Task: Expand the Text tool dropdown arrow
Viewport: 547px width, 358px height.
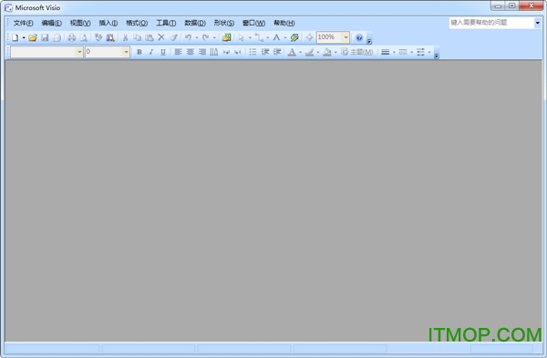Action: [285, 37]
